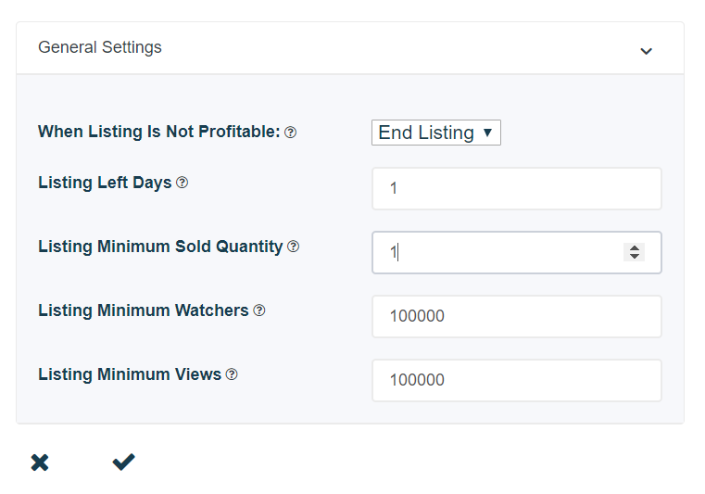Click the Listing Minimum Views label

tap(130, 374)
